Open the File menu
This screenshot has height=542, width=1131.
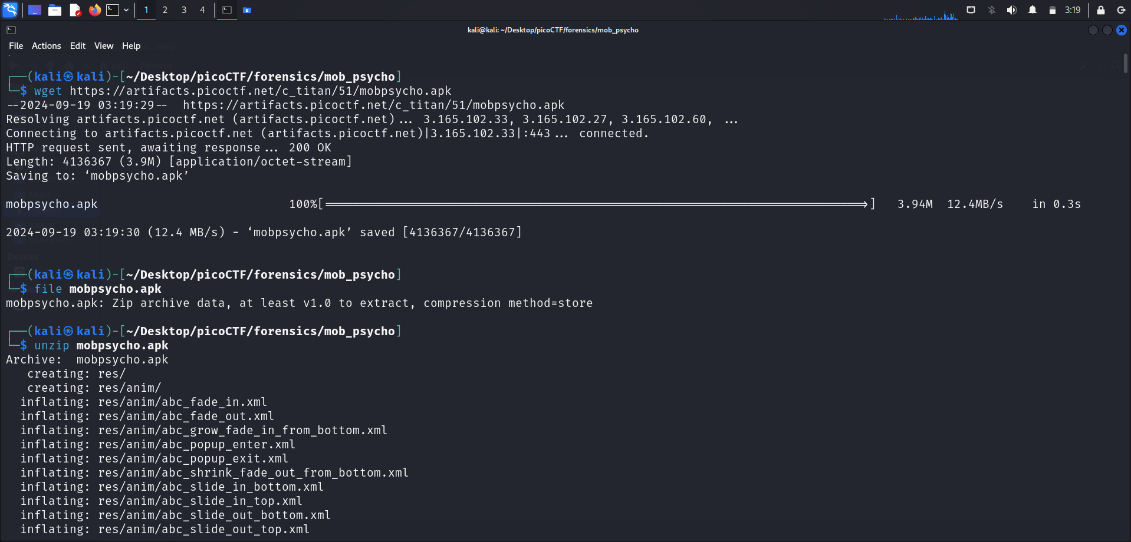pyautogui.click(x=16, y=46)
